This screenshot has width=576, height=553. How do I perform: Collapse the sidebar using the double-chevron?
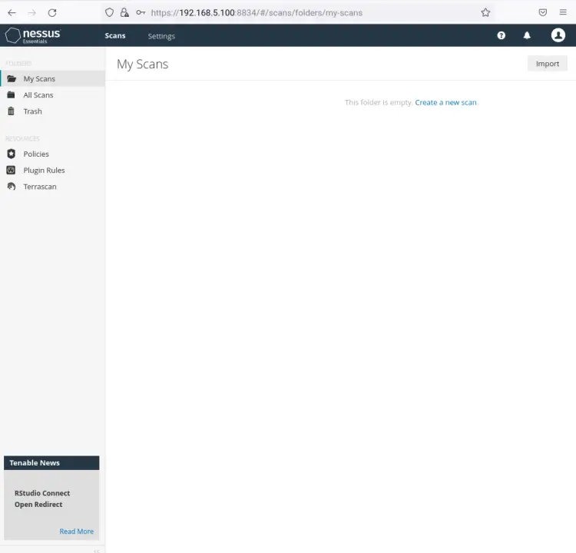(x=97, y=550)
